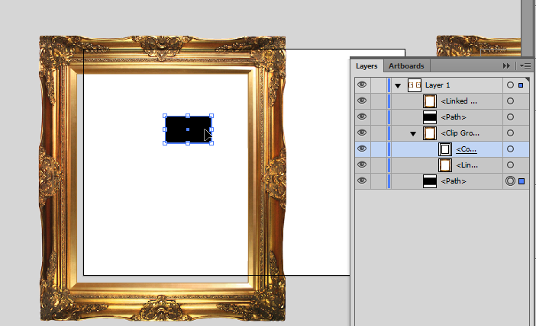Click the <Linked ...> frame thumbnail
The height and width of the screenshot is (326, 536).
[x=430, y=101]
